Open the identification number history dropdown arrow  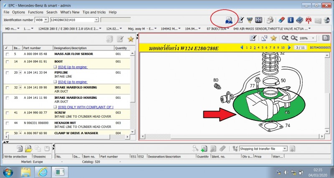coord(96,20)
